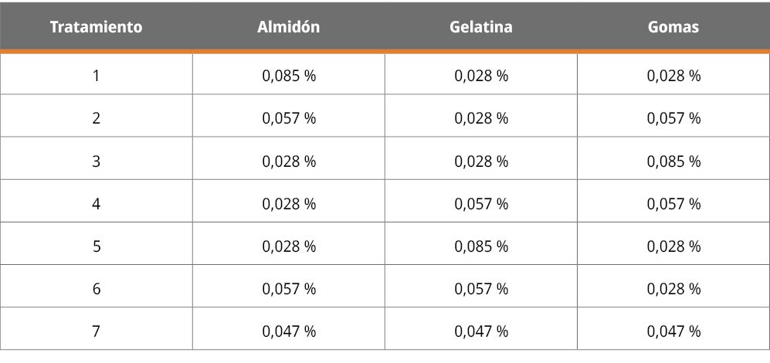Click Almidón value 0,057 % in row 2

point(289,118)
